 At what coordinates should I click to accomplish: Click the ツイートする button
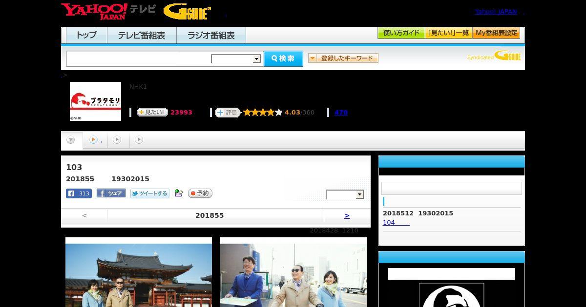pyautogui.click(x=150, y=193)
